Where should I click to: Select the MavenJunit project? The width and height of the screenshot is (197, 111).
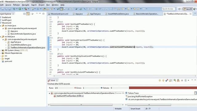coord(6,23)
